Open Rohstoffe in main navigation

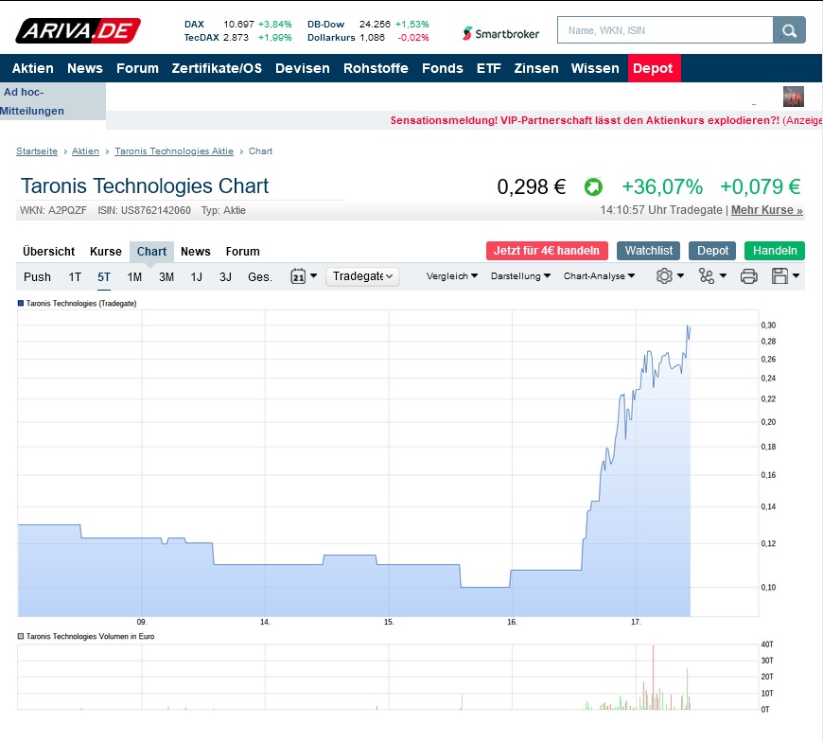click(x=376, y=68)
